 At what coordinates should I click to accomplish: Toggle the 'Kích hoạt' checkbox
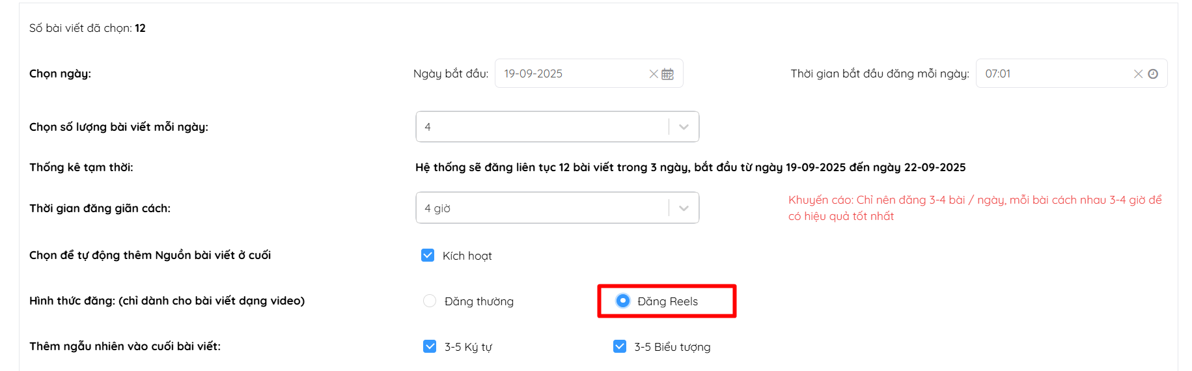[428, 255]
